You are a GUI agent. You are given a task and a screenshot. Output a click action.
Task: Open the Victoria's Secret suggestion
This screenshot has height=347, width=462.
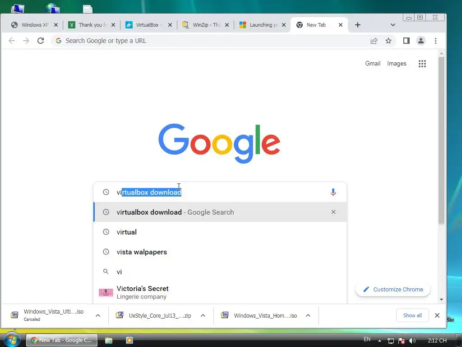(x=220, y=292)
